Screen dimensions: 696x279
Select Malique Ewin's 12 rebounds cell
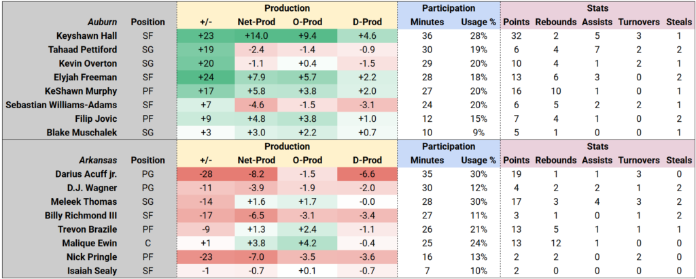pyautogui.click(x=555, y=243)
